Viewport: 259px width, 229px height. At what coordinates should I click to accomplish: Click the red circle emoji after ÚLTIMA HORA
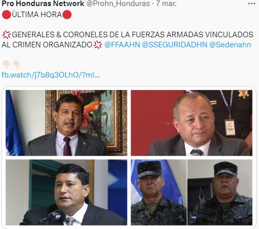point(67,15)
